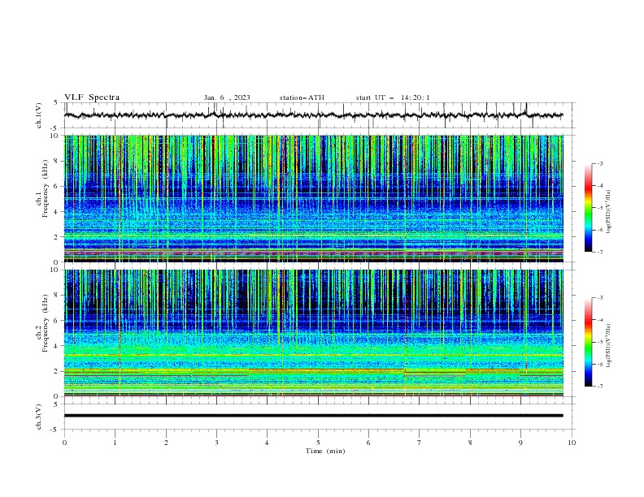Click the "Time (min)" axis label
This screenshot has width=644, height=497.
[x=325, y=451]
